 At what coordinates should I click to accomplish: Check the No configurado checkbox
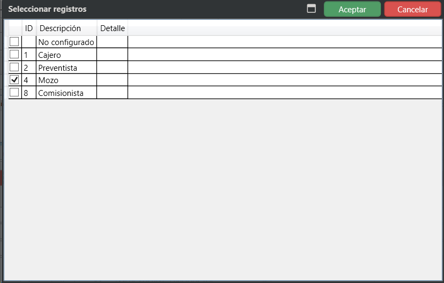[14, 42]
